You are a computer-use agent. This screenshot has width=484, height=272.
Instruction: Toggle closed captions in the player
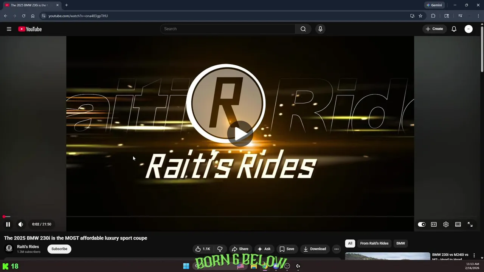tap(434, 224)
